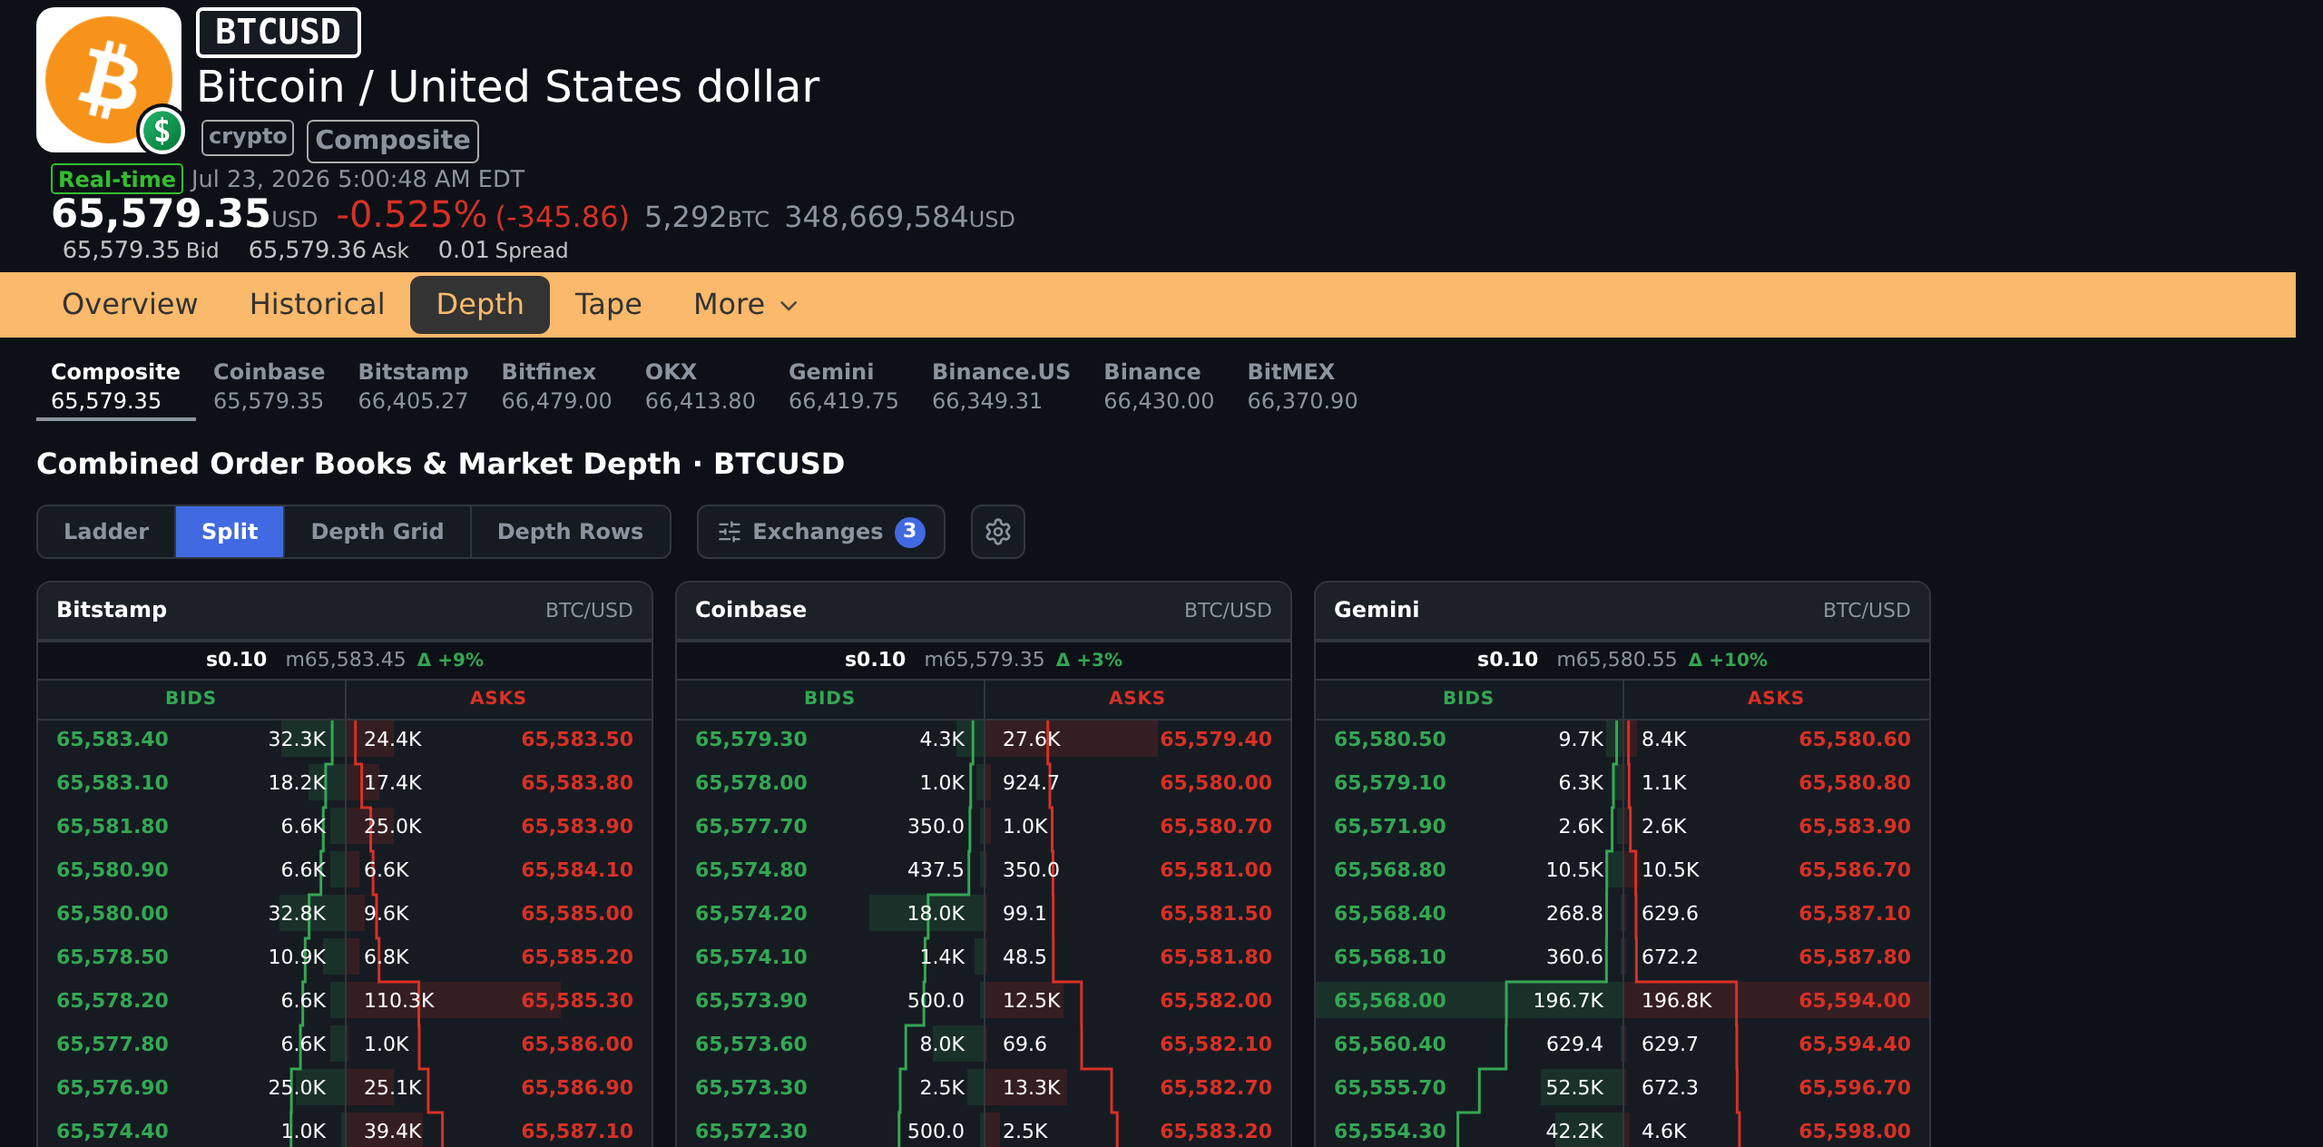
Task: Click Coinbase mid price m65,579.35
Action: [x=984, y=660]
